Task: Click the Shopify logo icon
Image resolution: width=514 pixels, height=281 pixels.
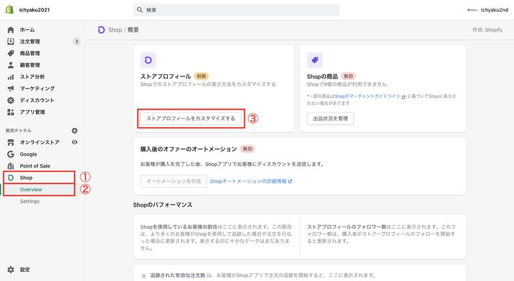Action: tap(10, 10)
